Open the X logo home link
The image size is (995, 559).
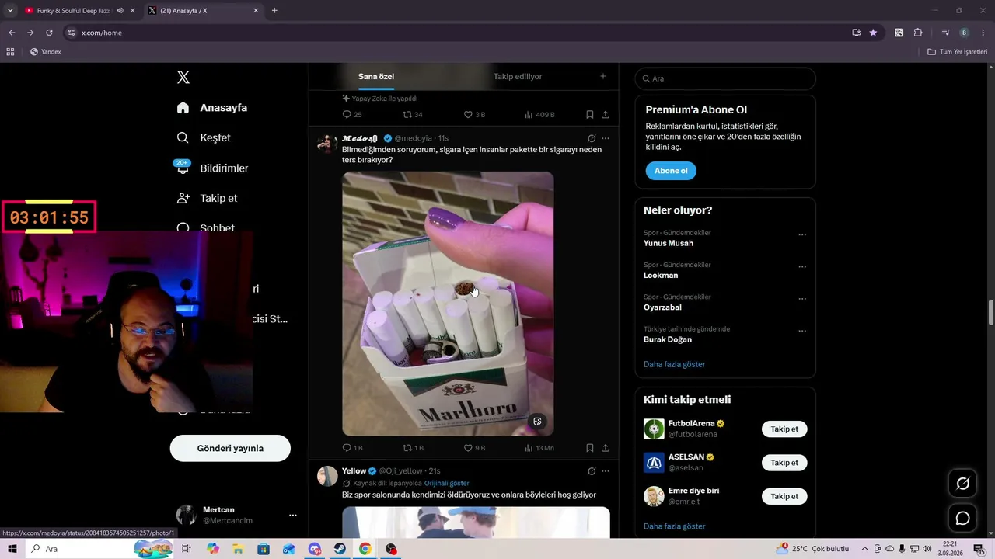point(183,77)
